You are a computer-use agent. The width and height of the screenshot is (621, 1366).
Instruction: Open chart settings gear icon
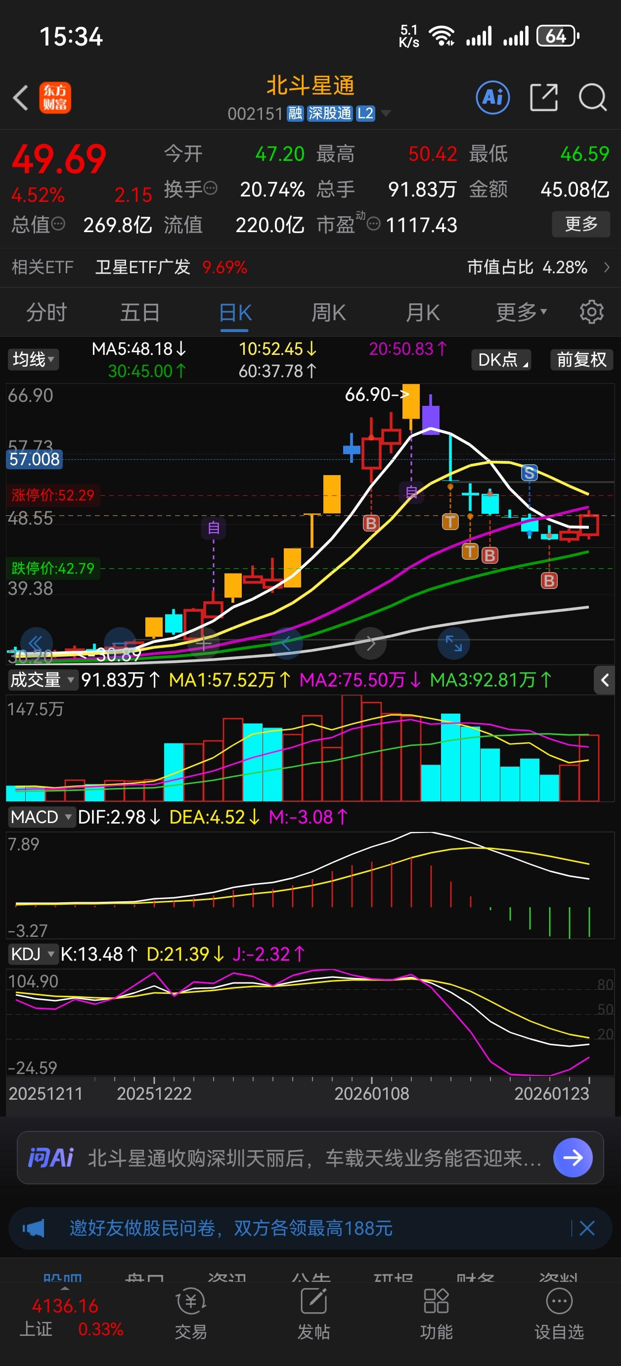point(591,312)
